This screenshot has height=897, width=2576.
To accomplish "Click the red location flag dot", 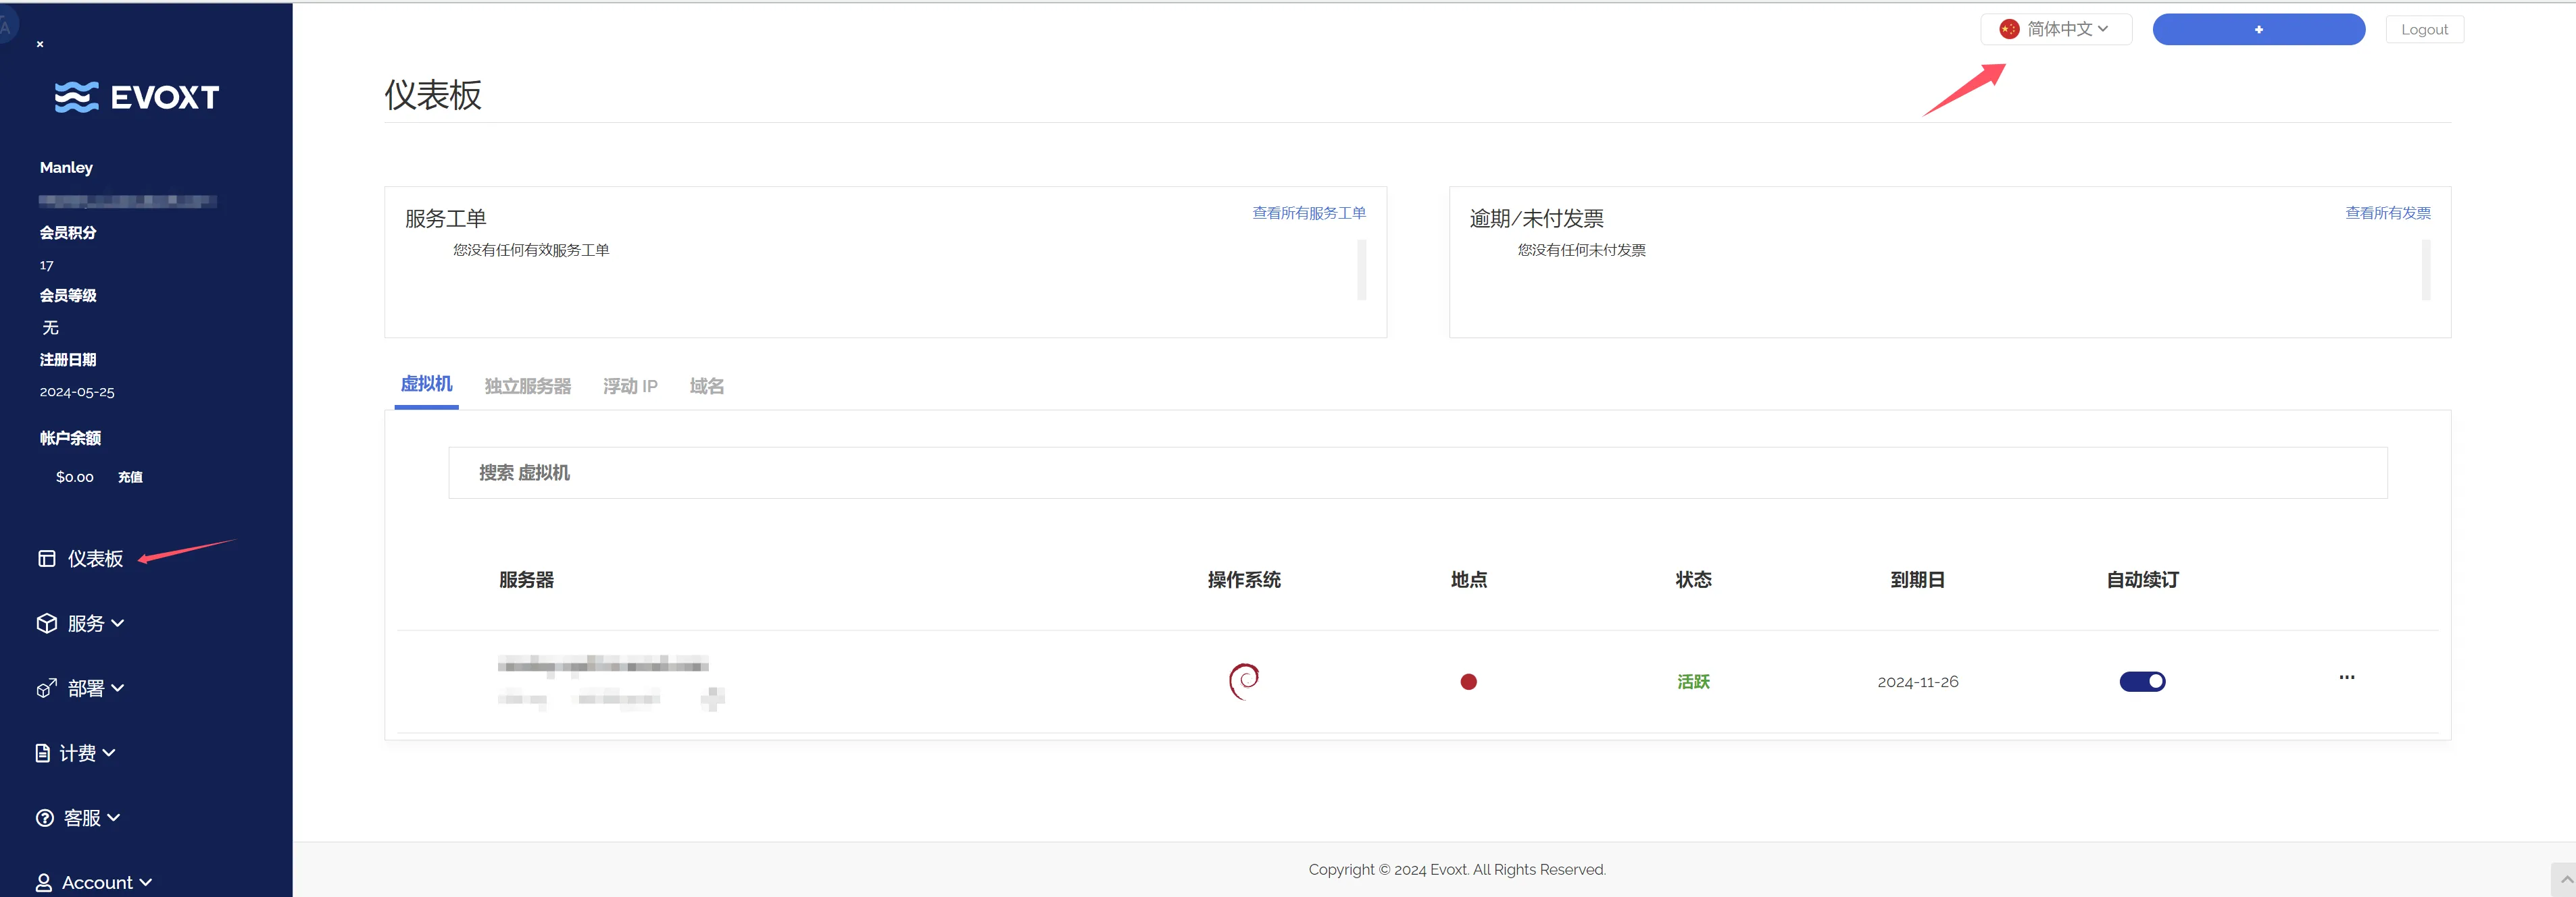I will [x=1468, y=682].
